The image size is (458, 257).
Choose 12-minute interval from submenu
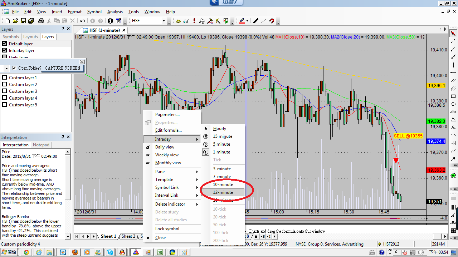223,192
